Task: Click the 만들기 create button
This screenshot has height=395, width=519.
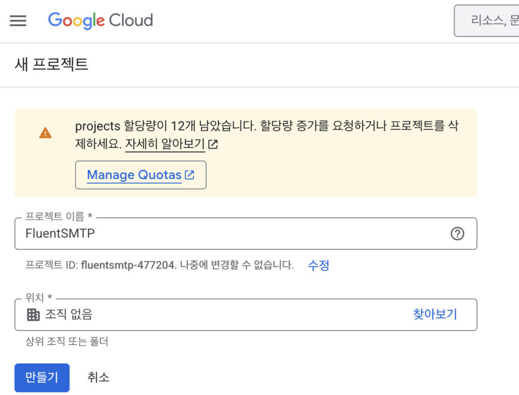Action: click(42, 377)
